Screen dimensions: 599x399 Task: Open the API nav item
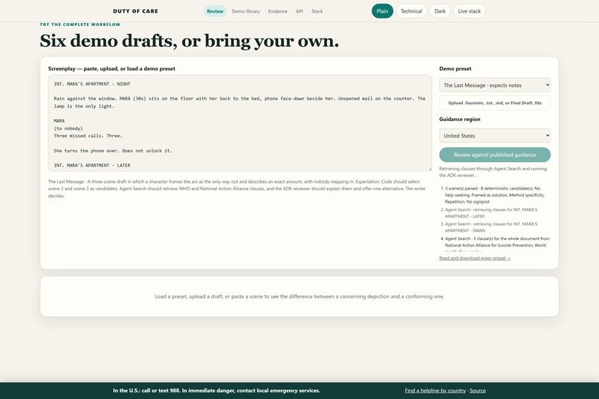pyautogui.click(x=299, y=11)
